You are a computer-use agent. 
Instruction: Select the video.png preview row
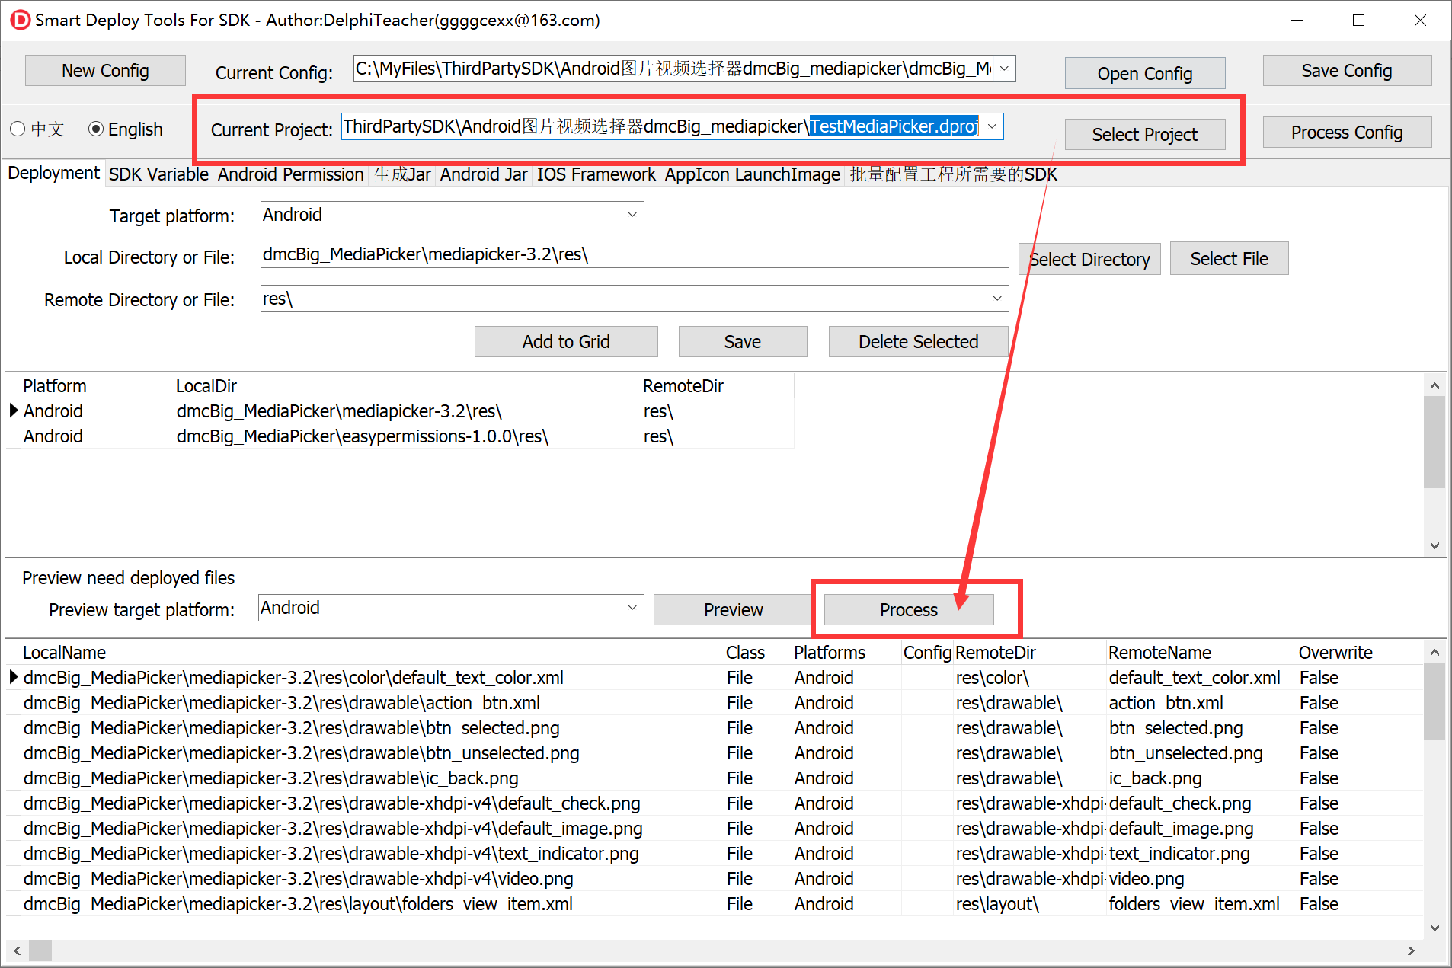click(x=715, y=879)
